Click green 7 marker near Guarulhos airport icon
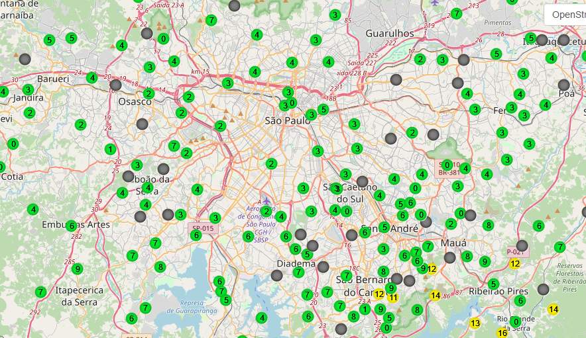This screenshot has width=586, height=338. click(x=456, y=14)
